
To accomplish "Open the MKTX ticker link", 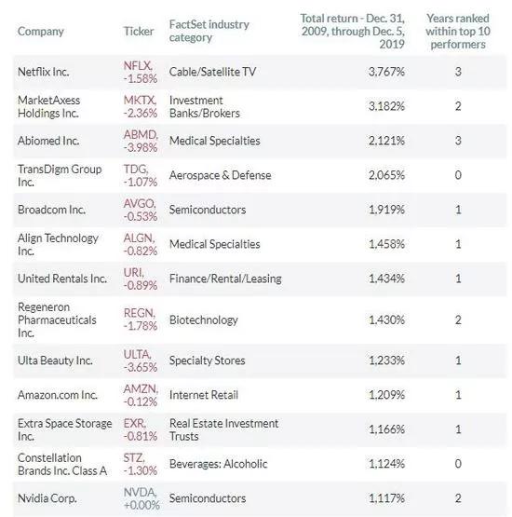I will coord(140,101).
